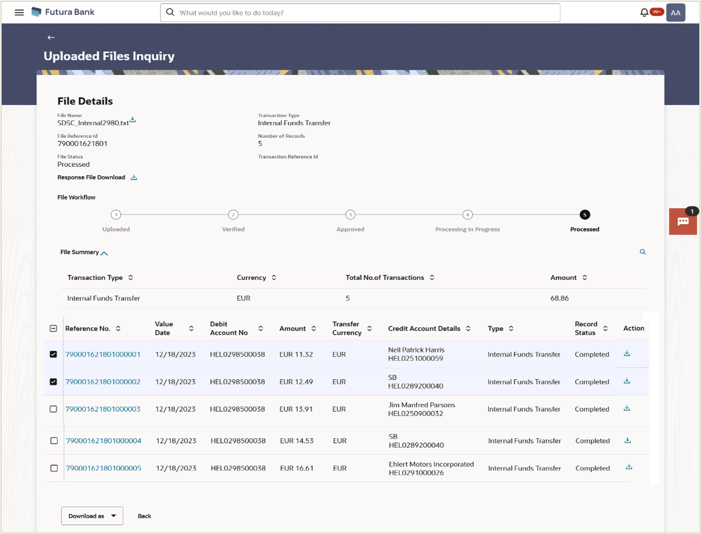Download record 790001621801000003 via action icon
701x534 pixels.
pos(627,408)
